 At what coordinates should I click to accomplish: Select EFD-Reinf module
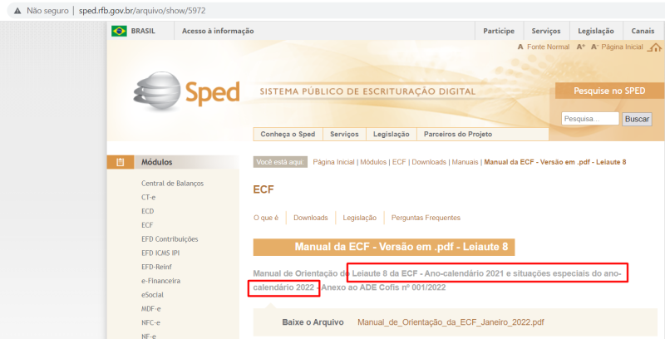[156, 267]
